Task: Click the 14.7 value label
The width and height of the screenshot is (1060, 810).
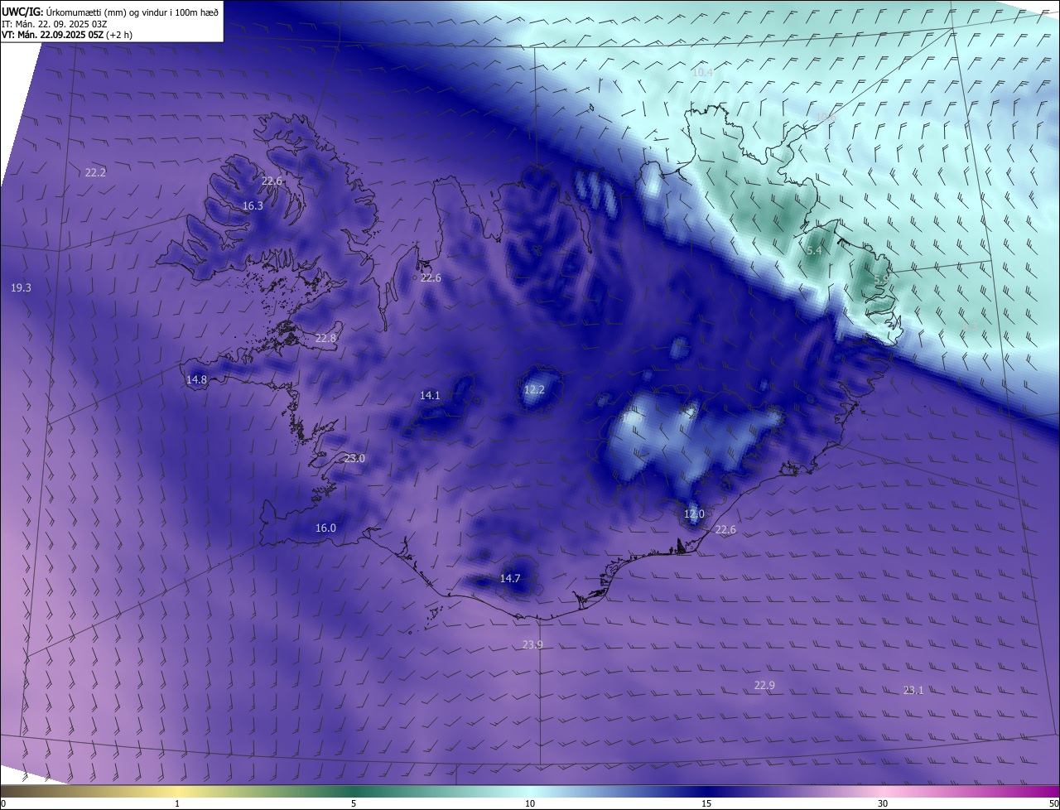Action: [510, 578]
